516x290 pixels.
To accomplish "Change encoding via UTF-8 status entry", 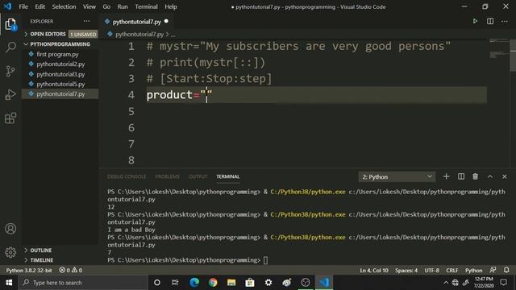I will pos(432,270).
